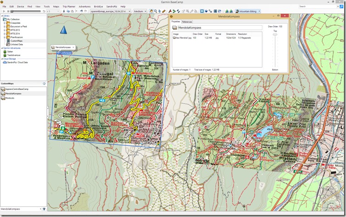This screenshot has width=346, height=217.
Task: Open the Edit menu
Action: [11, 6]
